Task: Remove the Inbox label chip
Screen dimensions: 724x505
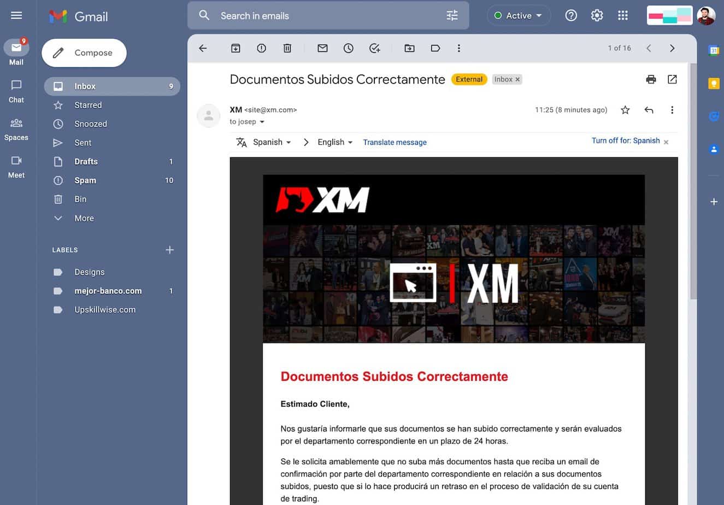Action: pos(517,79)
